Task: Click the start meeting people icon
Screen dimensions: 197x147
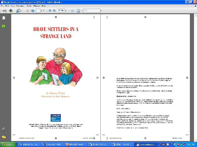Action: click(18, 11)
